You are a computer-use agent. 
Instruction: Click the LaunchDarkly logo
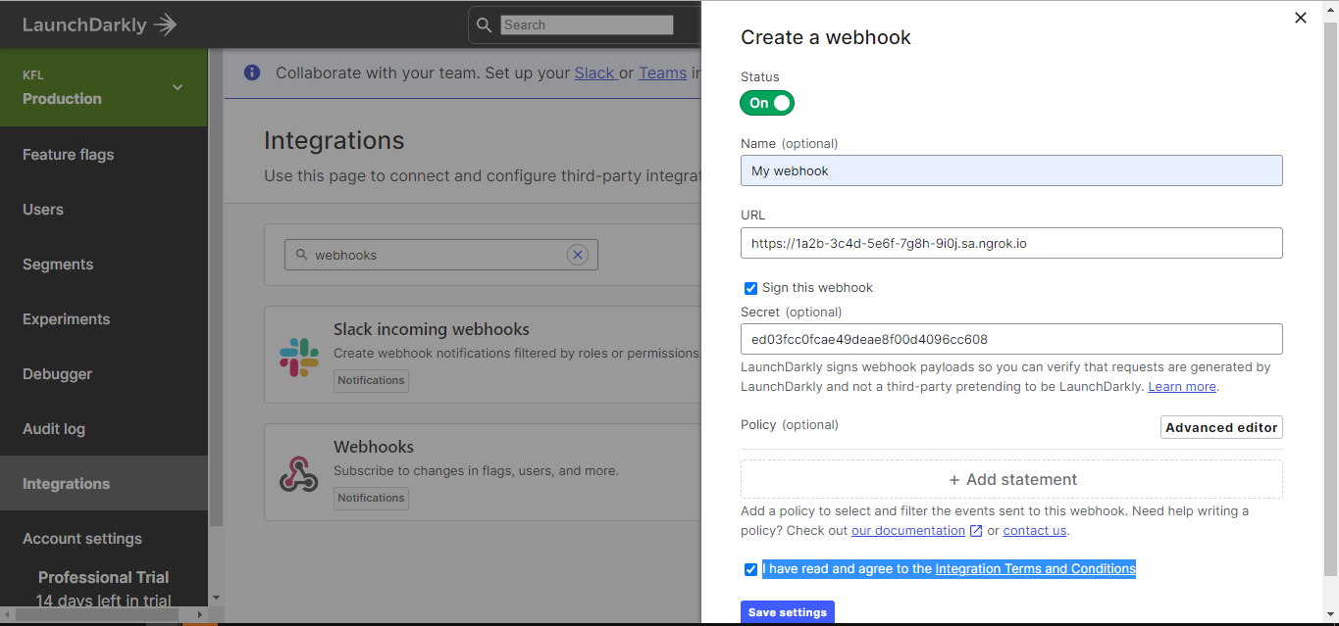pos(100,24)
